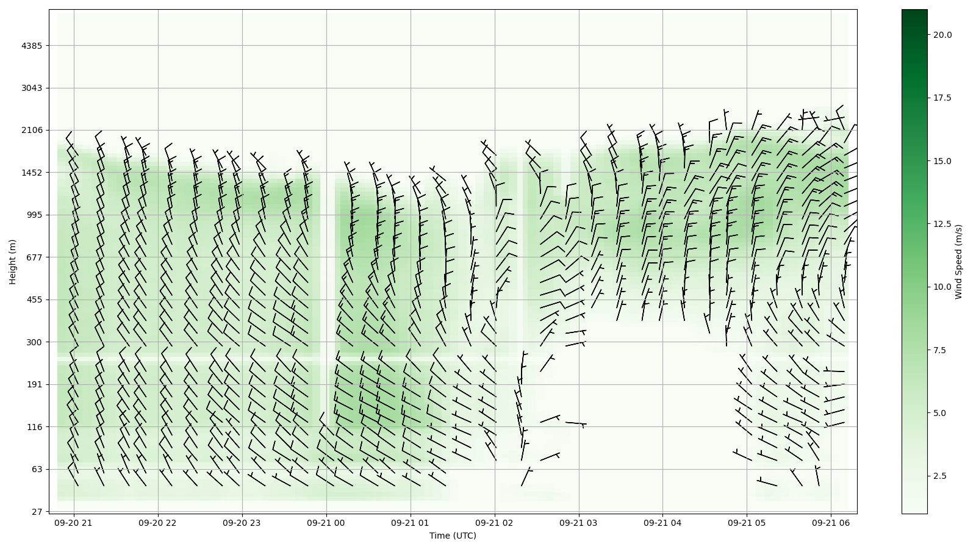This screenshot has height=549, width=976.
Task: Click the 300 height tick label
Action: [34, 342]
